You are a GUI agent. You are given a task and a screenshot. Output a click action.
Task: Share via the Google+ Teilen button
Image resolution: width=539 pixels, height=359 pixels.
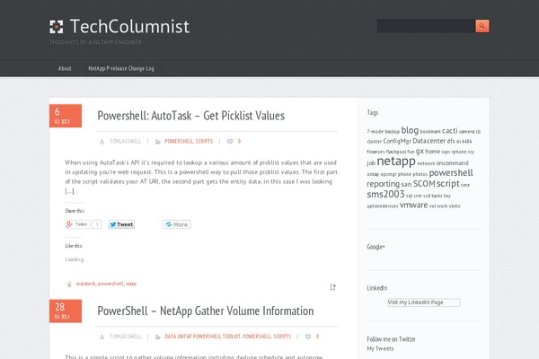click(x=77, y=224)
